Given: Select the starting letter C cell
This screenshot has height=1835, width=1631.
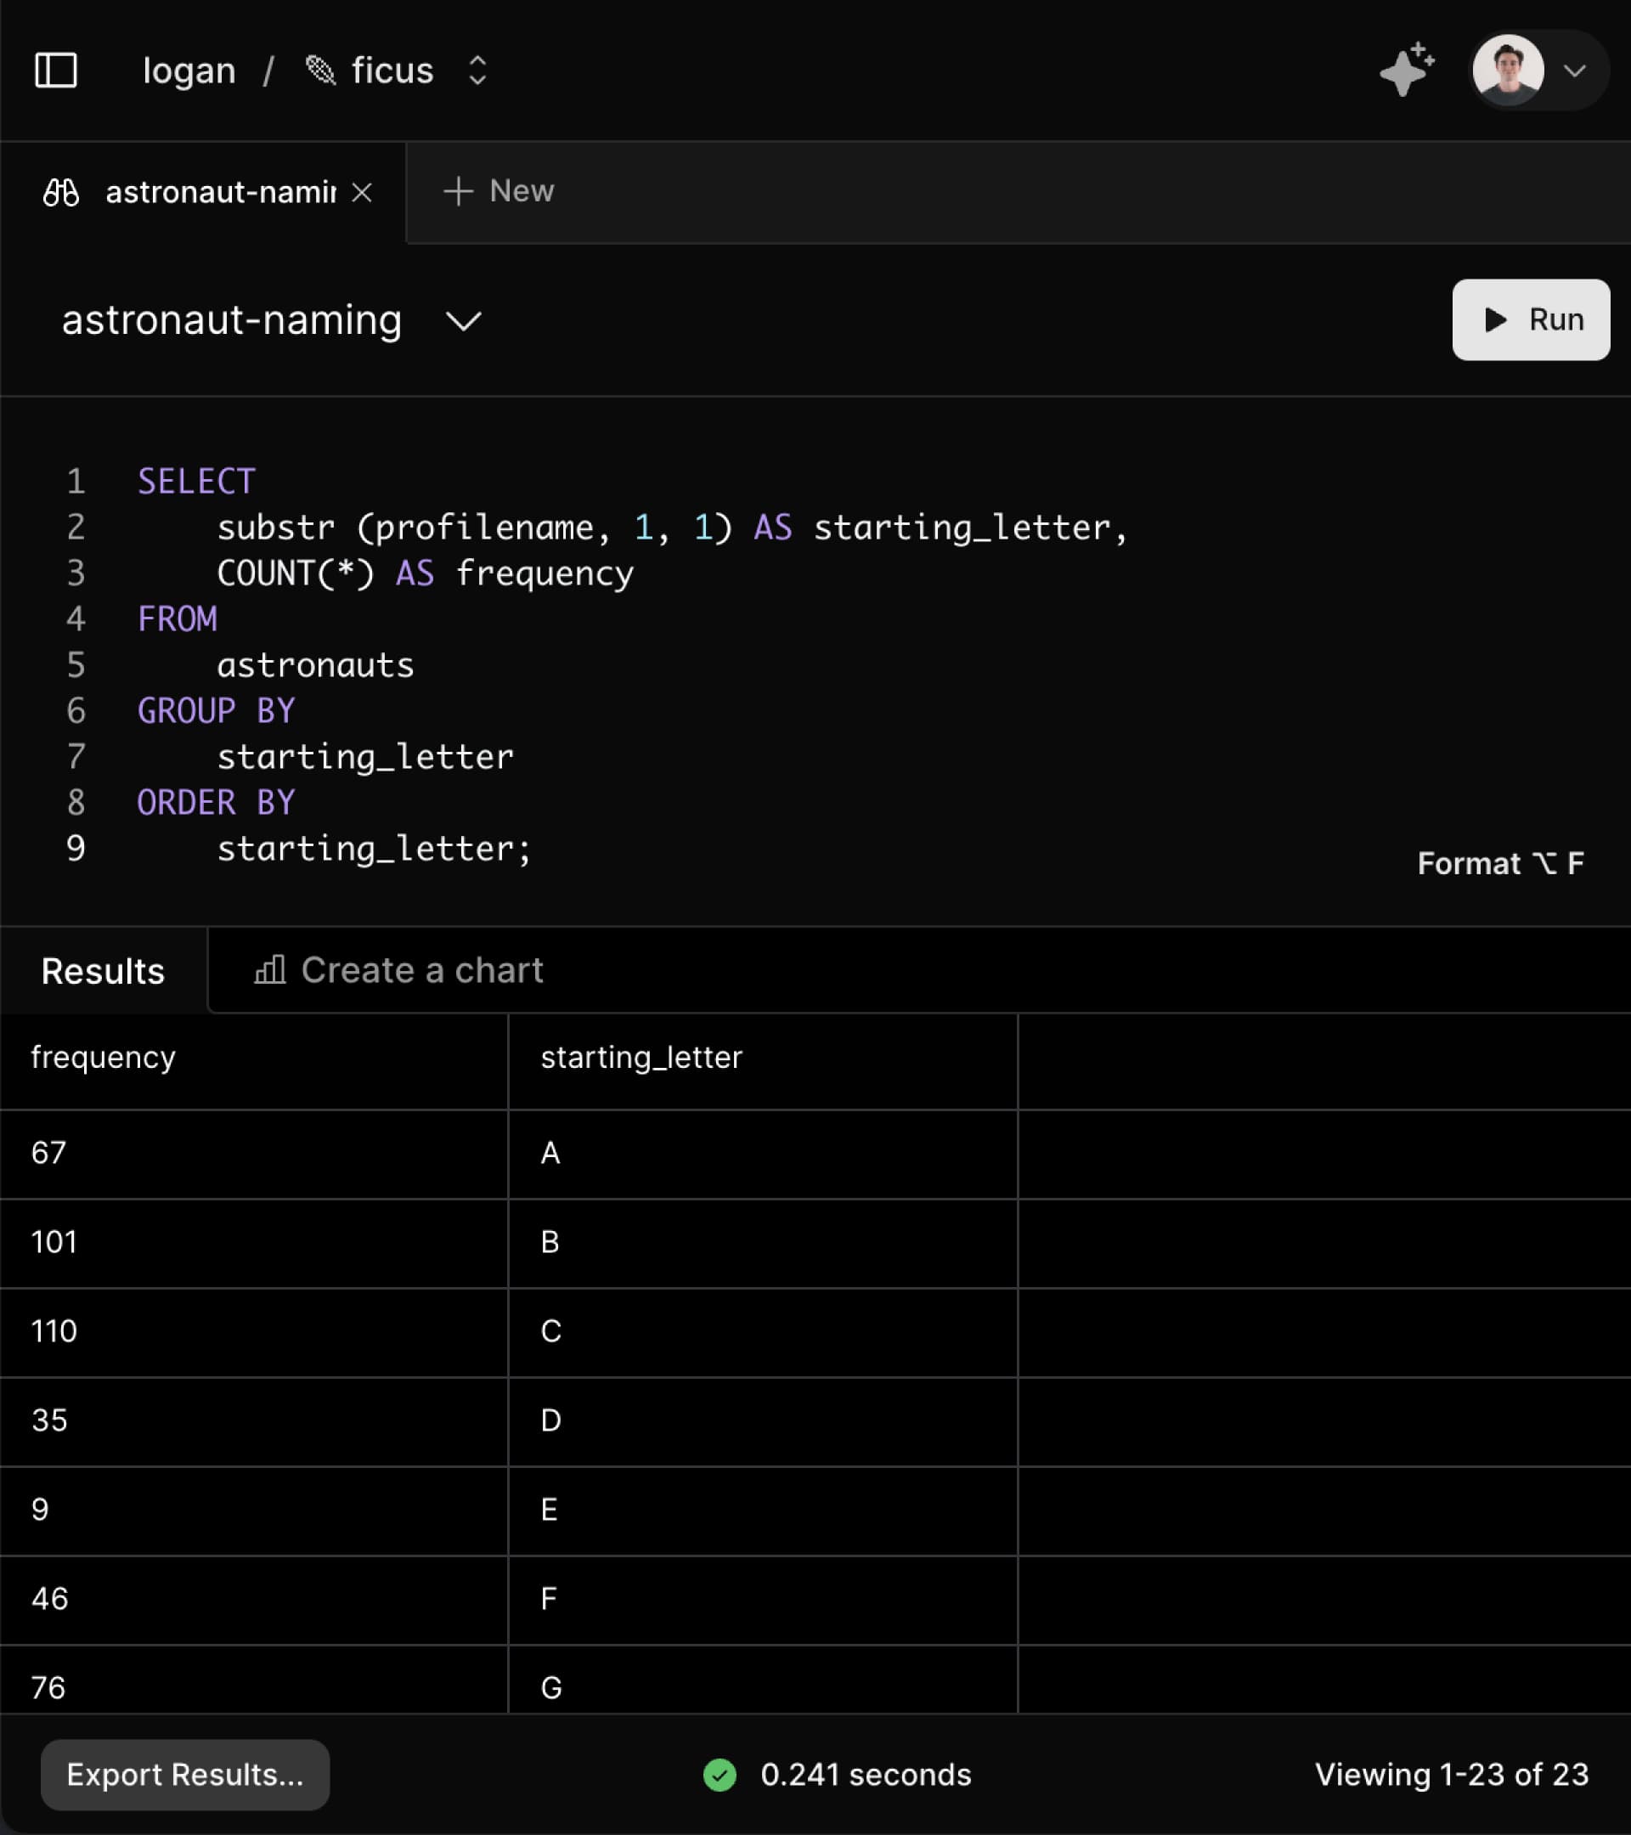Looking at the screenshot, I should 763,1332.
